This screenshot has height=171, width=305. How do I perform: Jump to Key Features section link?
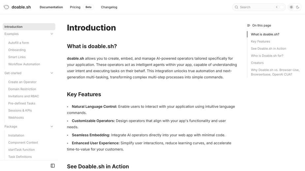[x=260, y=41]
